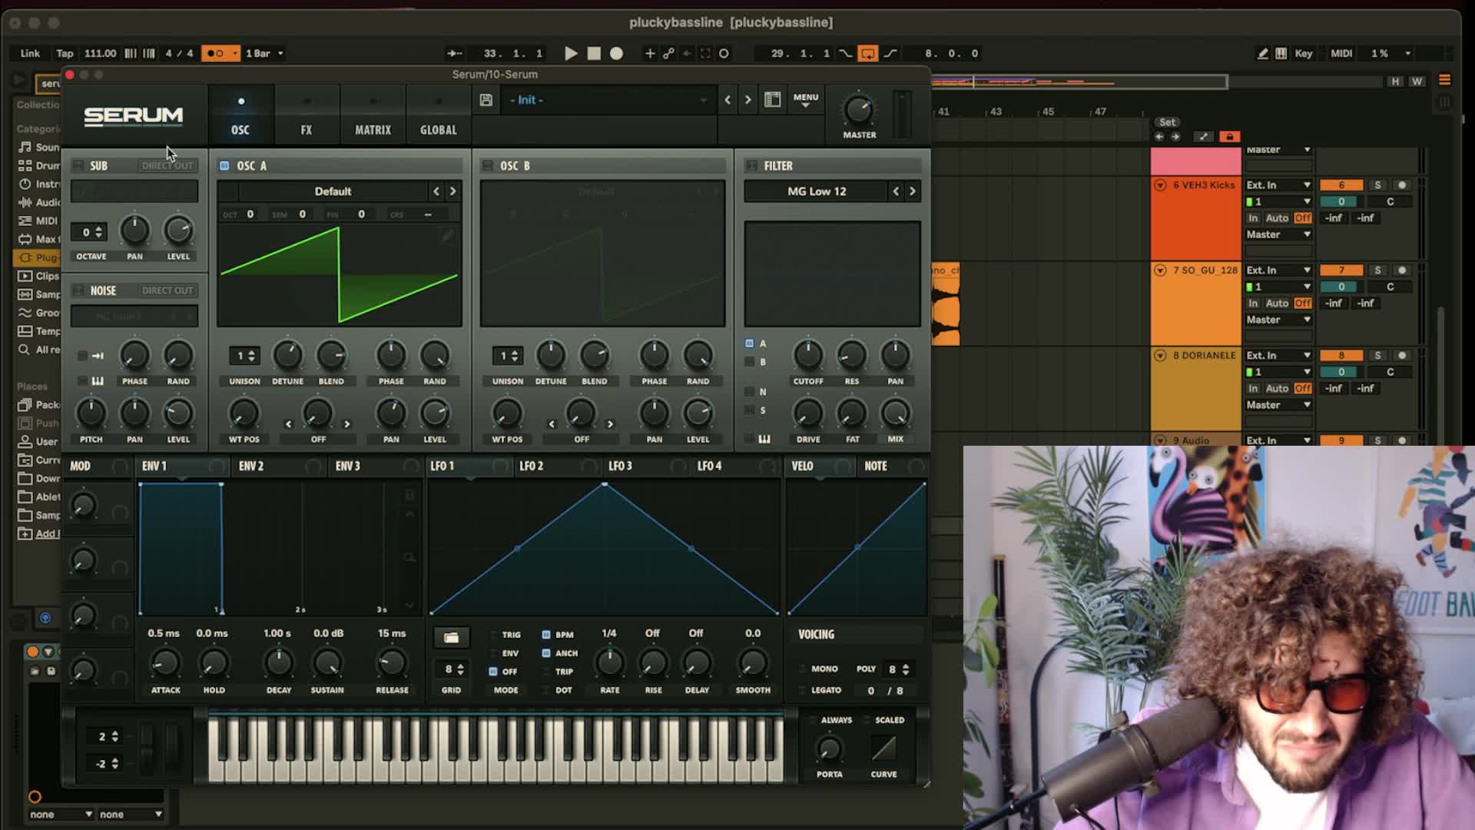
Task: Start playback with the Play button
Action: coord(571,53)
